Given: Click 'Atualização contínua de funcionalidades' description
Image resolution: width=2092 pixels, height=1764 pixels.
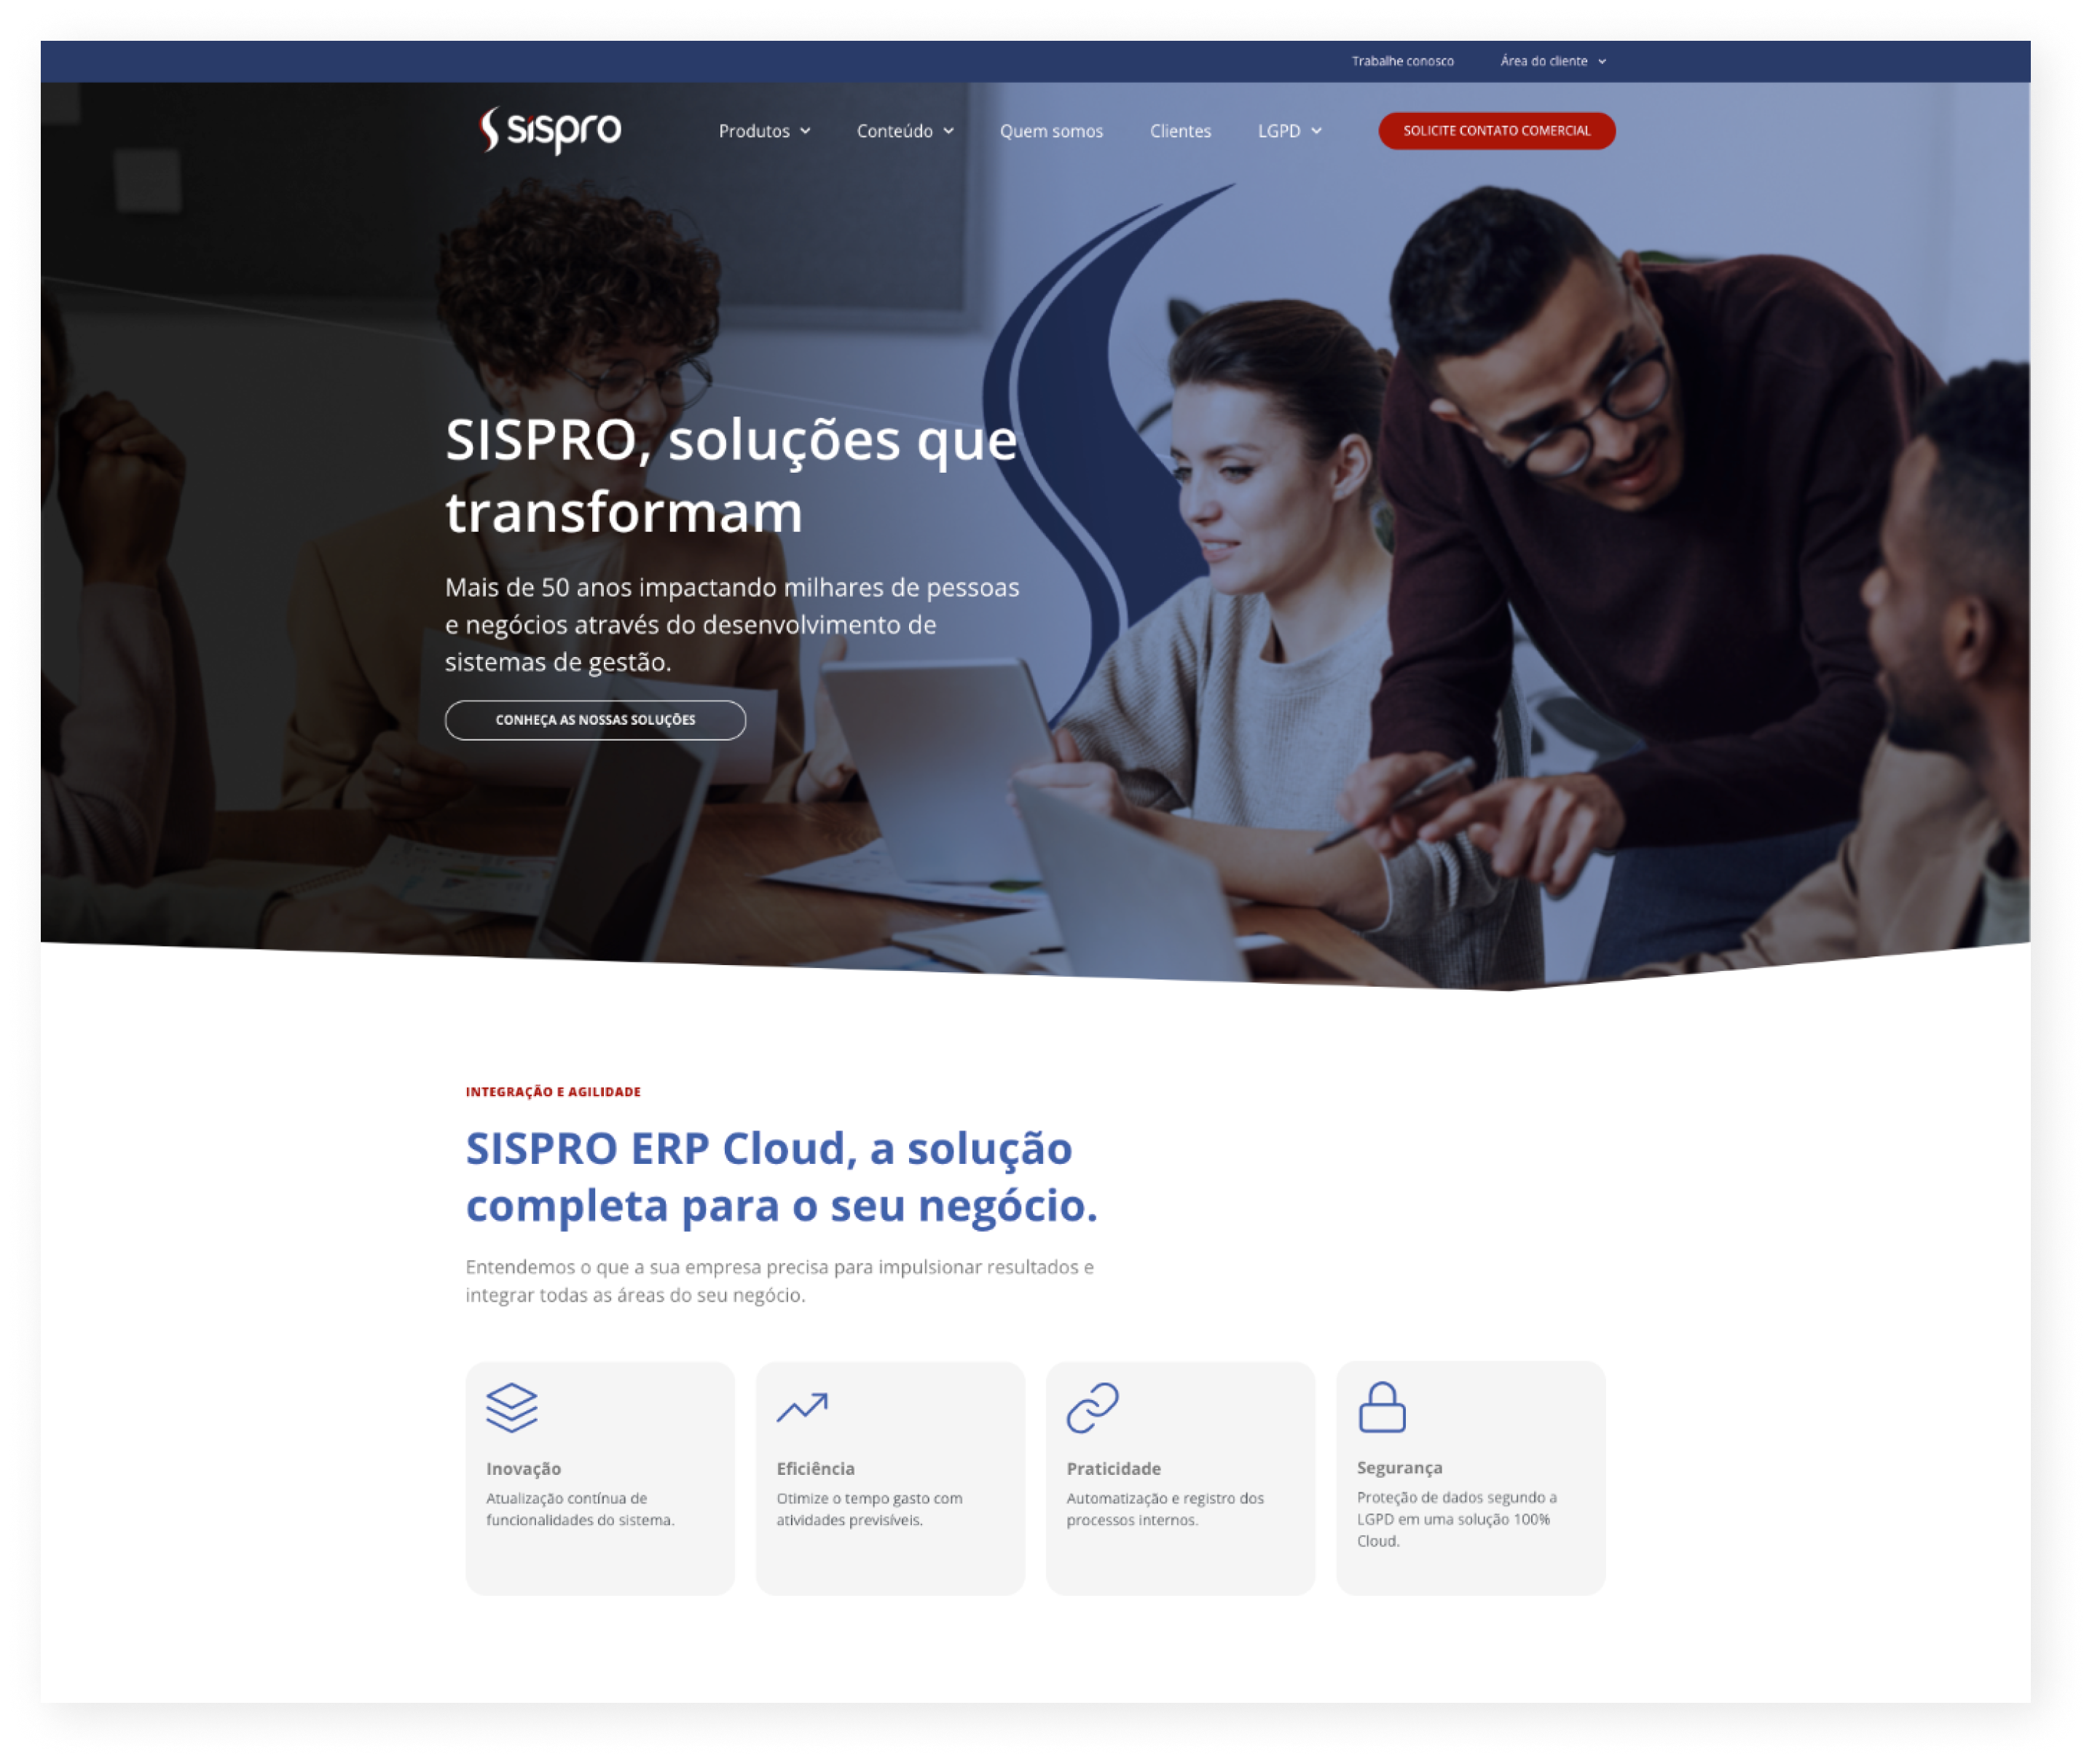Looking at the screenshot, I should [581, 1509].
